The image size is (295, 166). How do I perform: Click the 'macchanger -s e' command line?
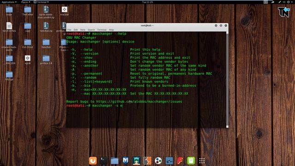[94, 106]
